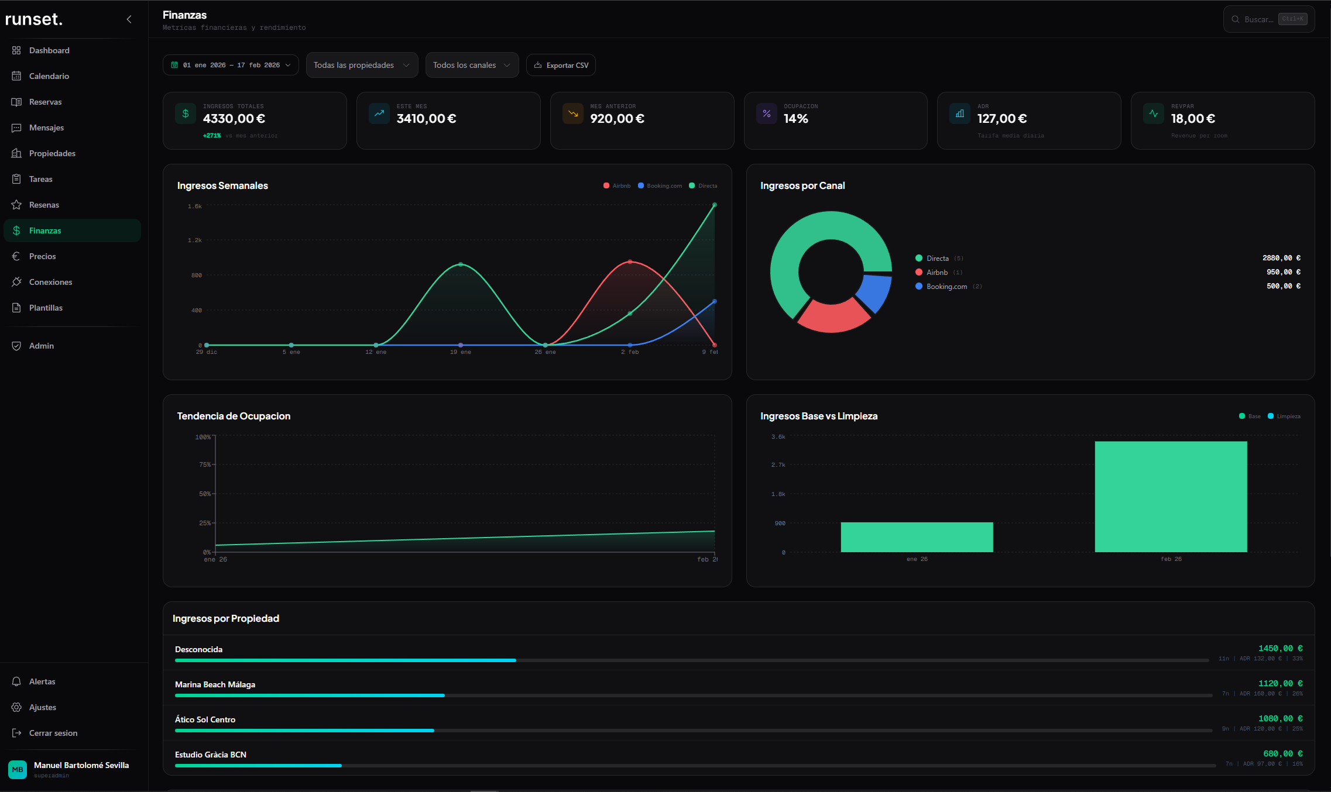Open the Propiedades section
Viewport: 1331px width, 792px height.
[52, 153]
